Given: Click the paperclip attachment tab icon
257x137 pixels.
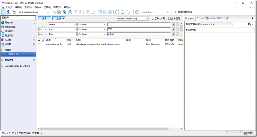Looking at the screenshot, I should [227, 18].
